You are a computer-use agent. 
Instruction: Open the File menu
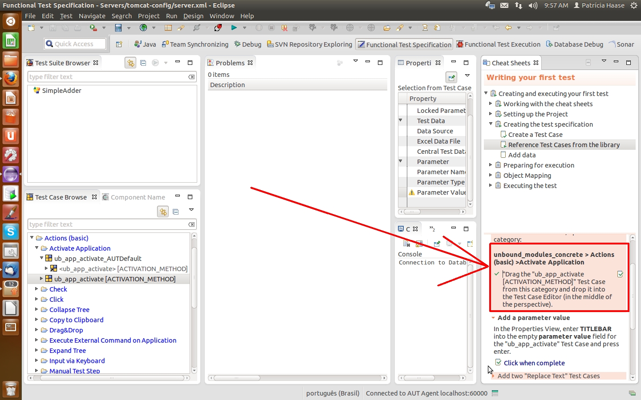pyautogui.click(x=30, y=16)
